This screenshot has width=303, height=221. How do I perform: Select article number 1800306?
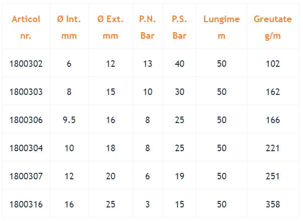click(x=26, y=120)
